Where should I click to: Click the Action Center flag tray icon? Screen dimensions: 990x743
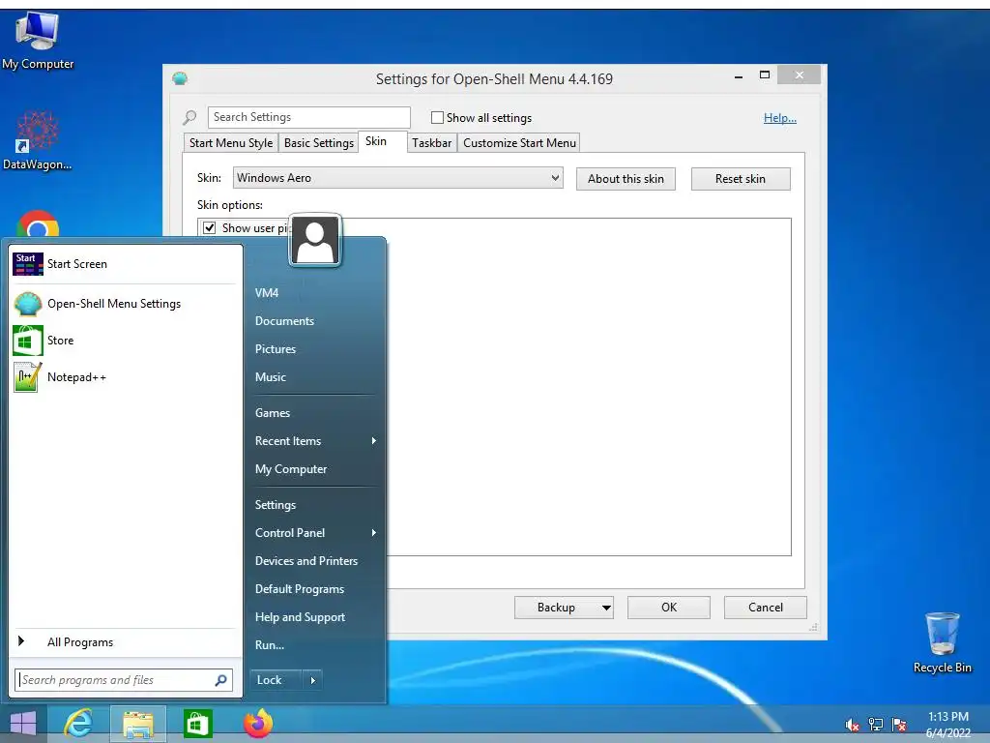(x=899, y=725)
